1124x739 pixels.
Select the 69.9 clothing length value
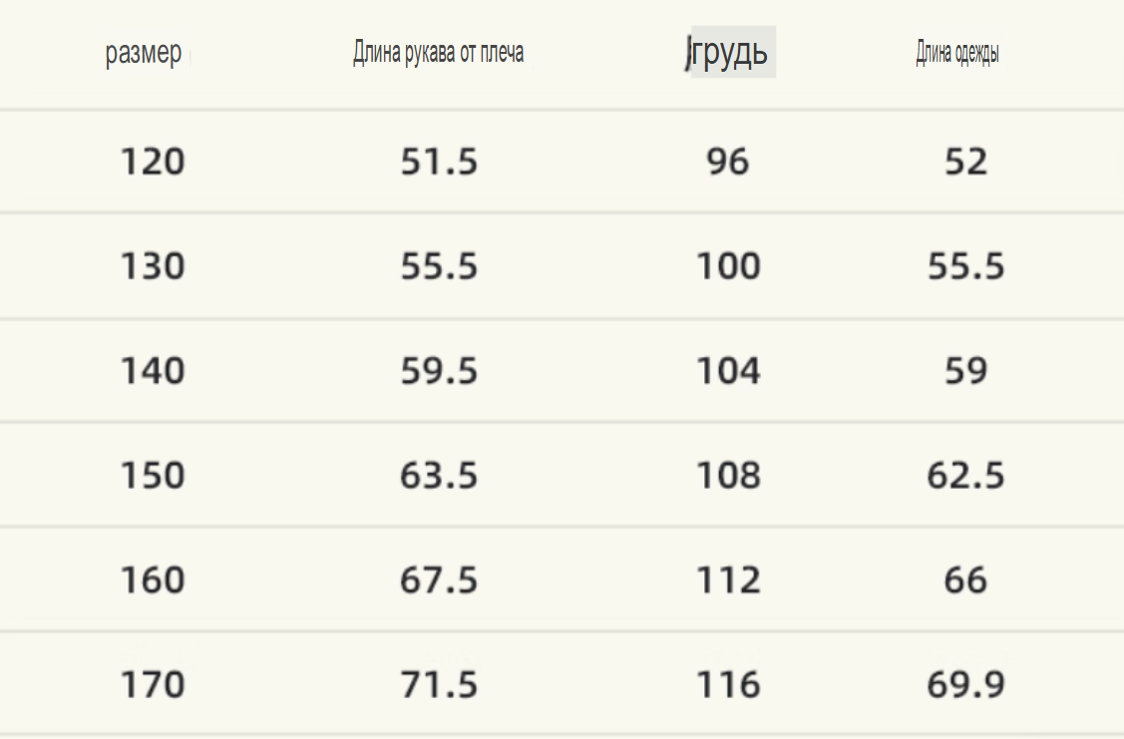click(x=965, y=685)
